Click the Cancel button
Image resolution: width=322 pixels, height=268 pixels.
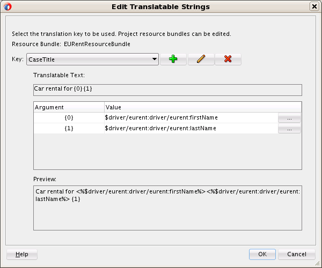coord(297,254)
